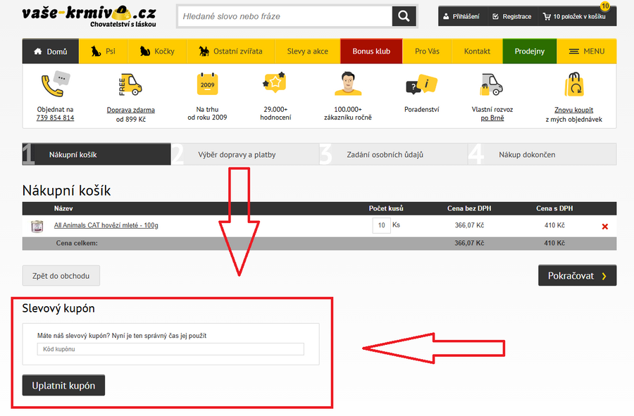
Task: Click the star ratings icon
Action: tap(274, 84)
